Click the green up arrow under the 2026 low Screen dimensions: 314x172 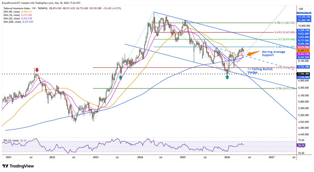[227, 77]
